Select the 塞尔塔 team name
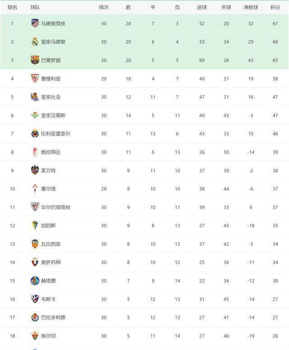Viewport: 289px width, 350px height. (48, 189)
